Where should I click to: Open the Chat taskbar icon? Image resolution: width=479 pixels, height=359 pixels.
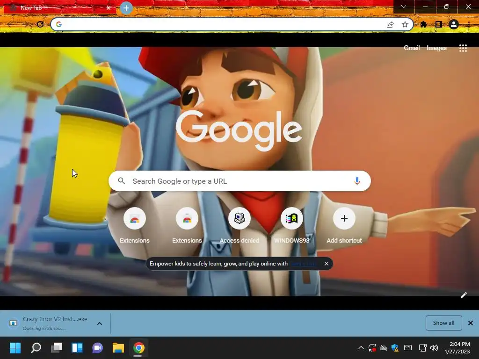pos(97,348)
